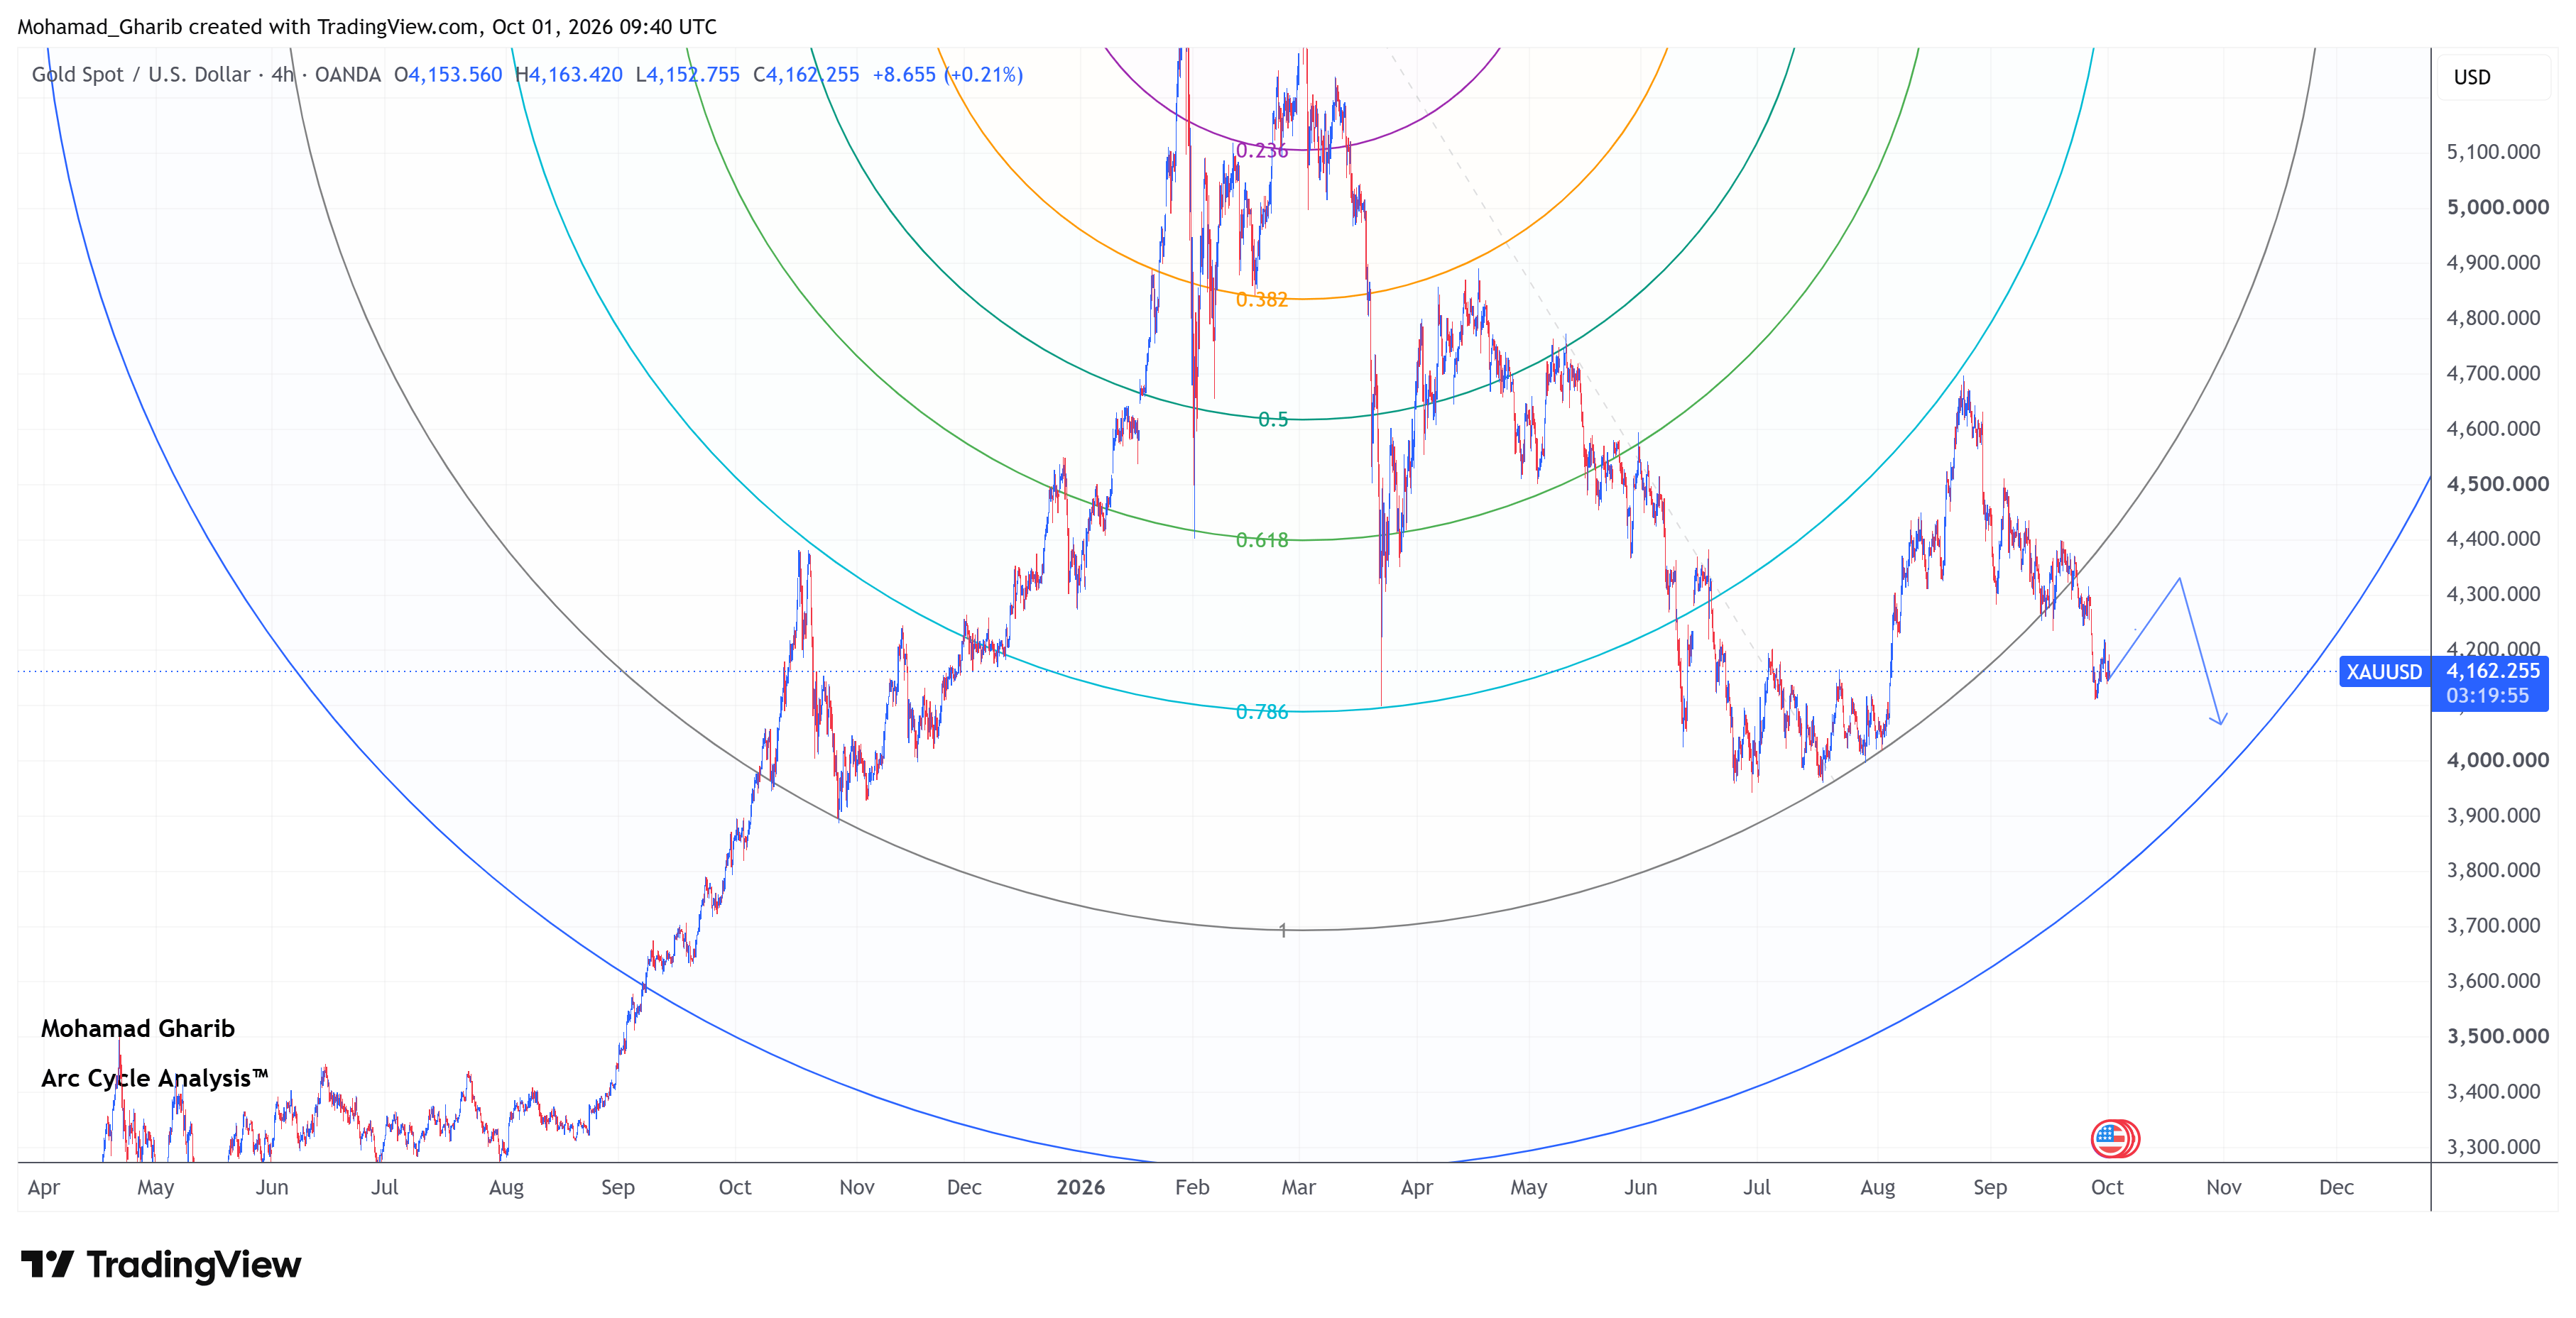
Task: Click the 4,500.000 price axis label
Action: 2498,485
